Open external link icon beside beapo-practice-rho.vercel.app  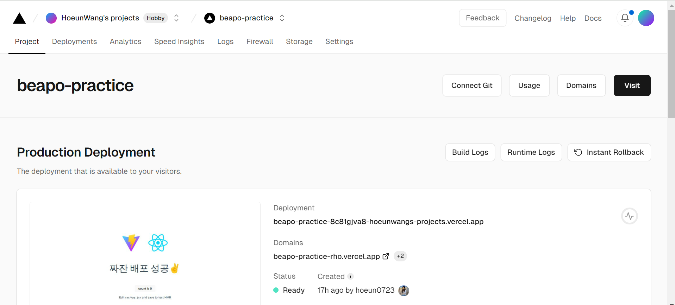tap(386, 256)
